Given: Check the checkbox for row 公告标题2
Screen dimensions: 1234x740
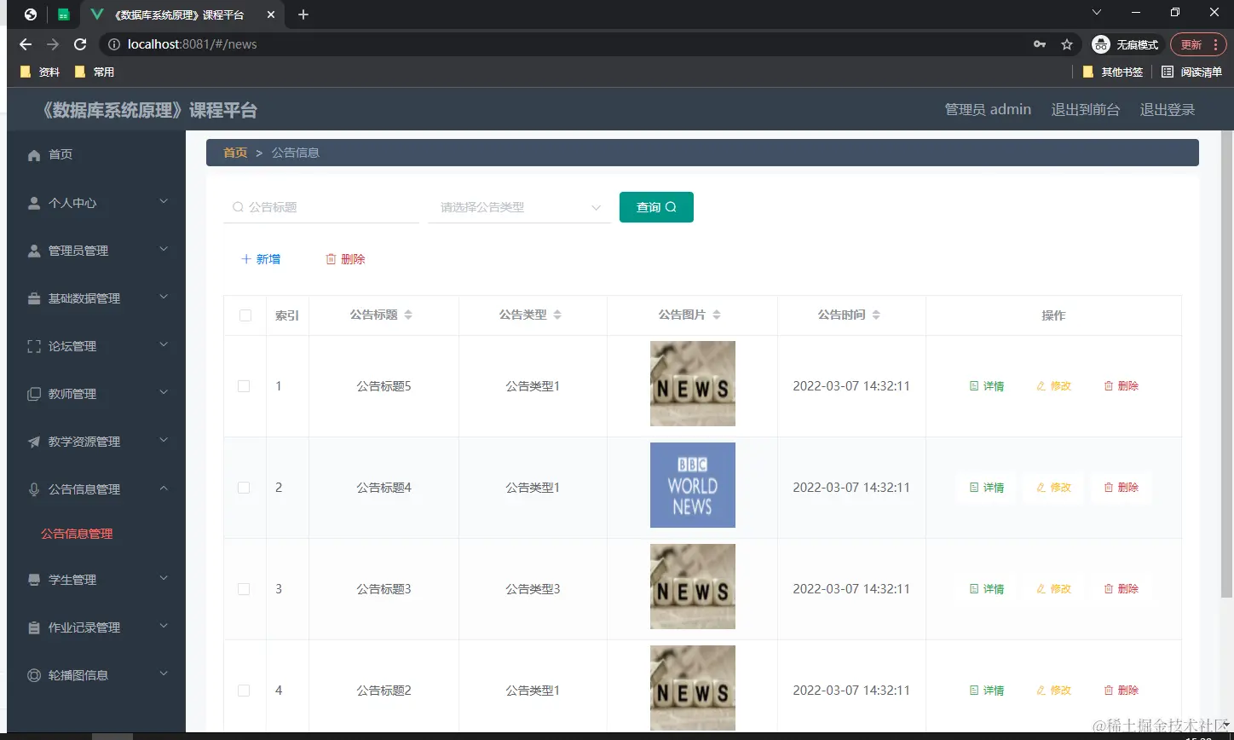Looking at the screenshot, I should (x=244, y=691).
